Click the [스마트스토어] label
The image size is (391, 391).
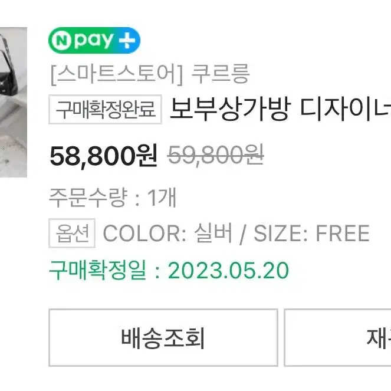[x=117, y=74]
